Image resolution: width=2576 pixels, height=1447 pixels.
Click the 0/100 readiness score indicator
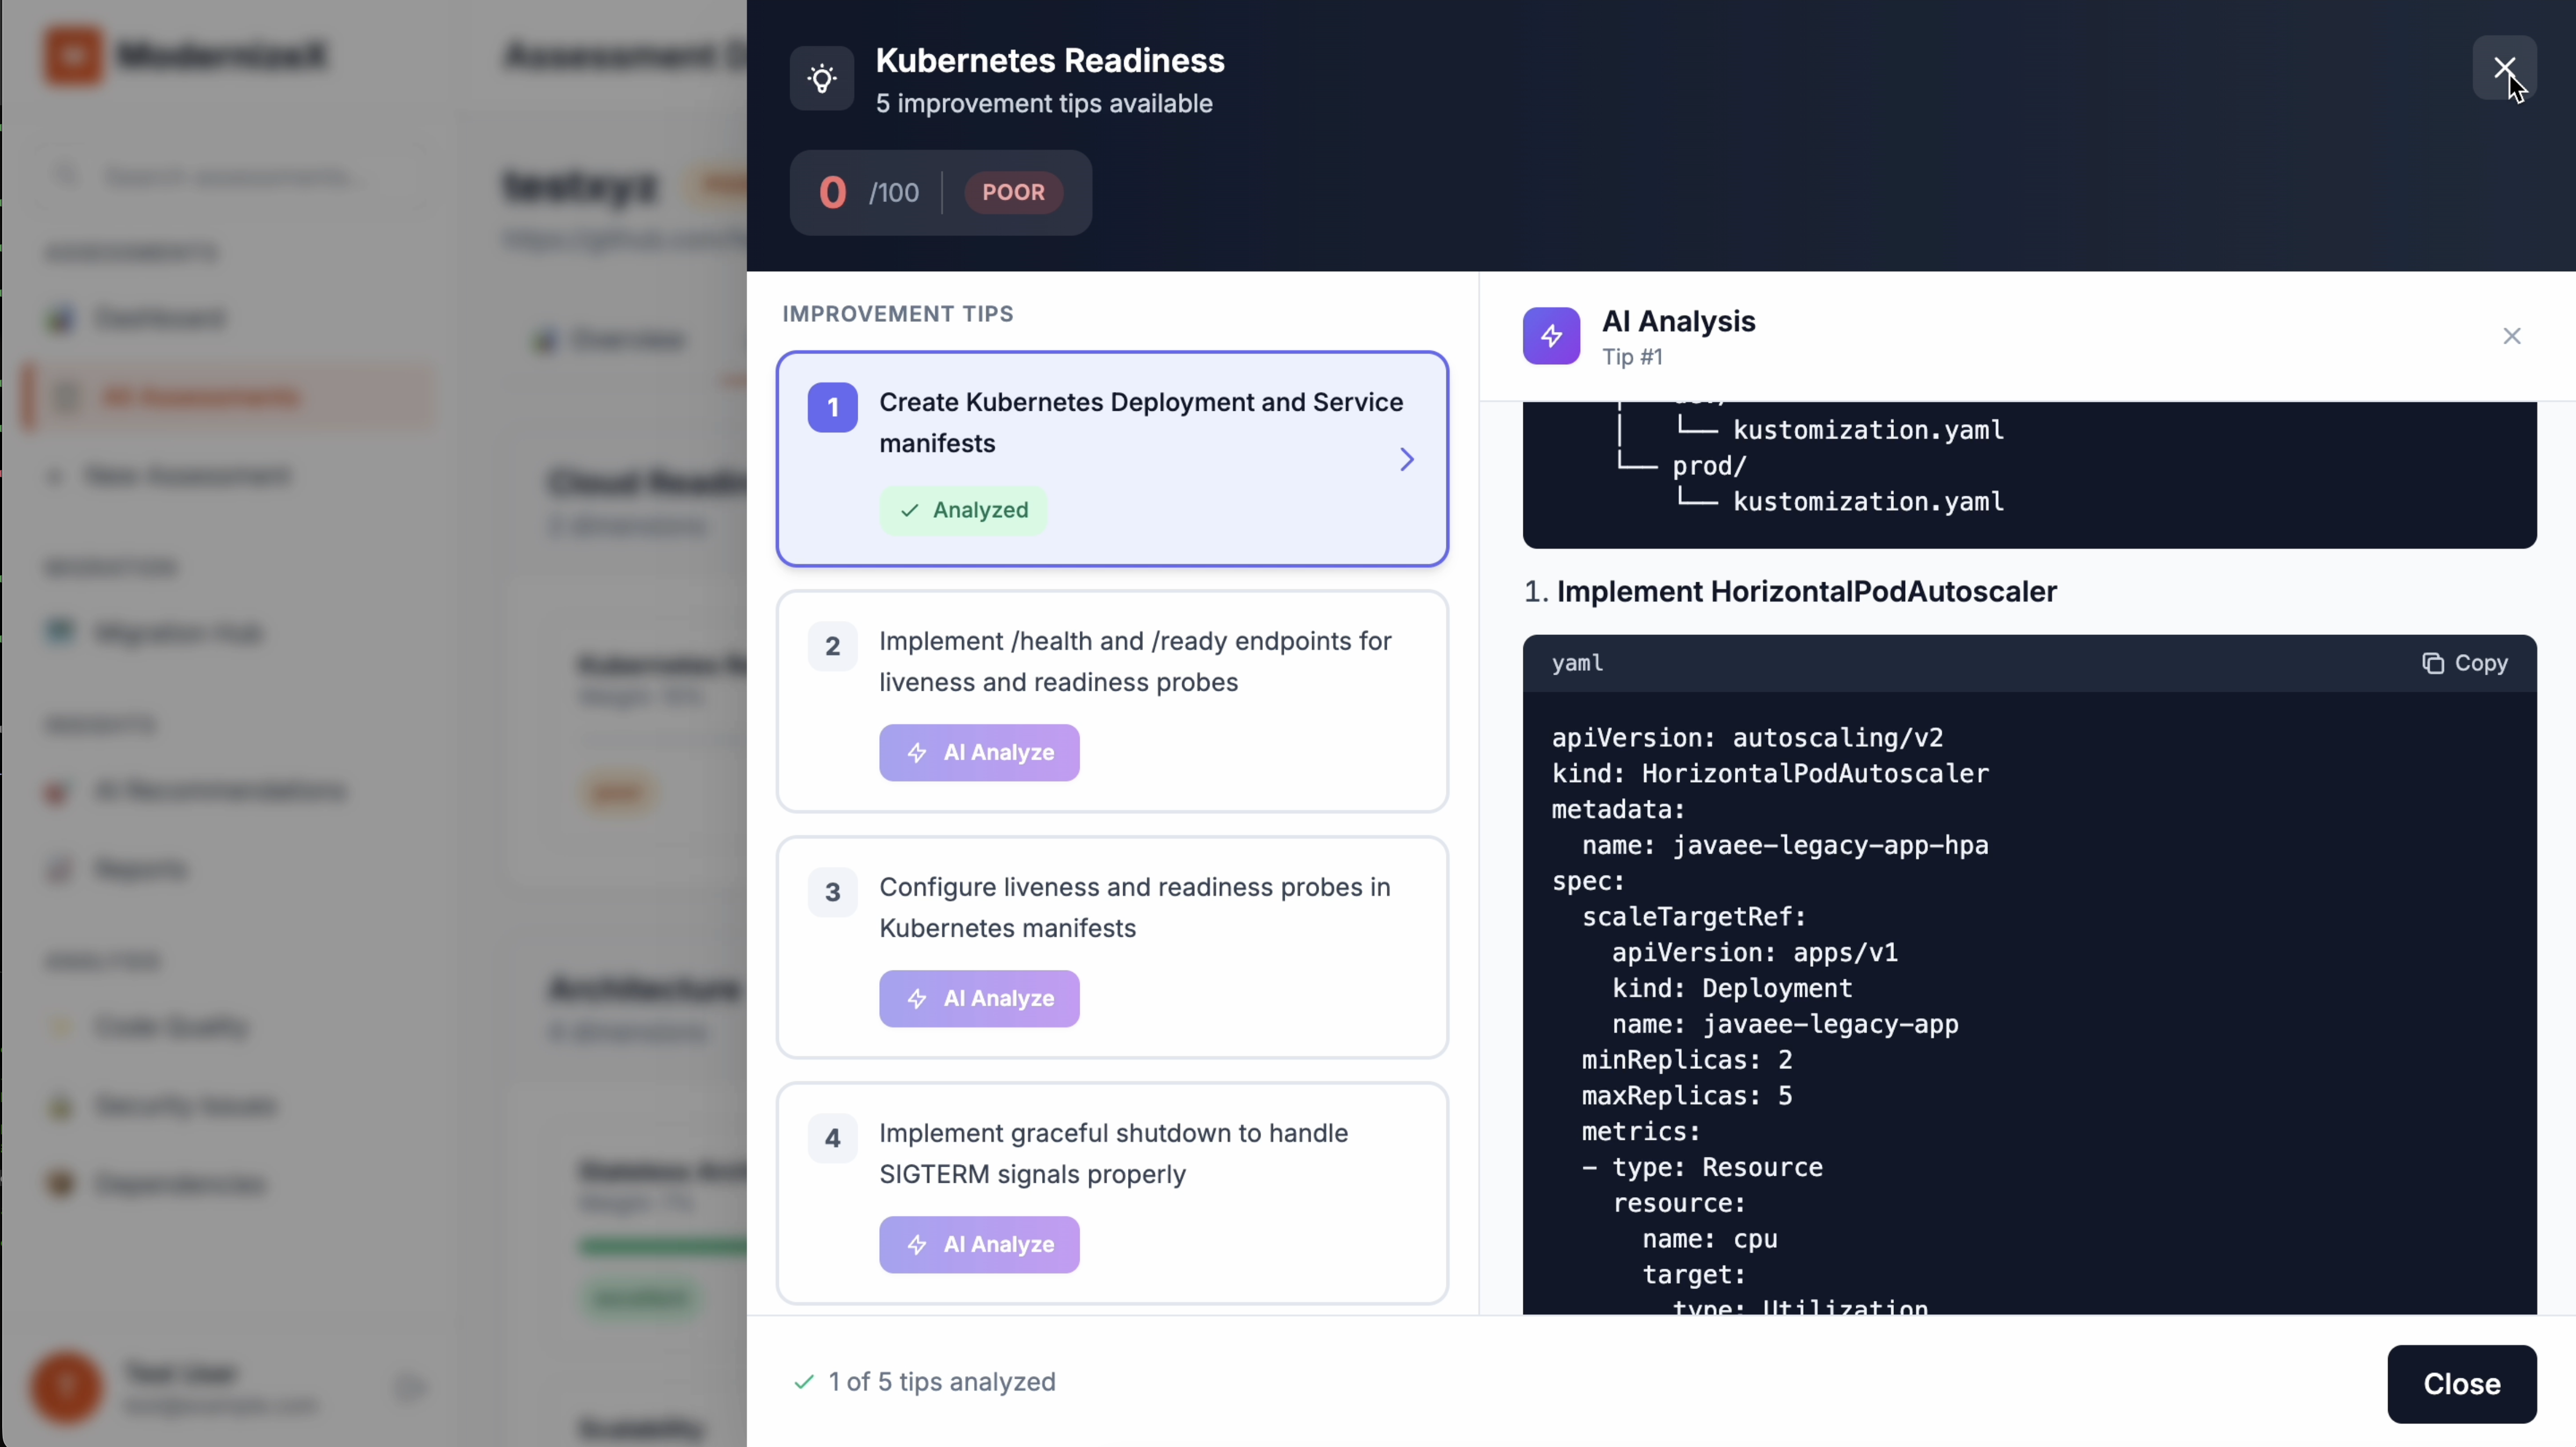[x=868, y=192]
